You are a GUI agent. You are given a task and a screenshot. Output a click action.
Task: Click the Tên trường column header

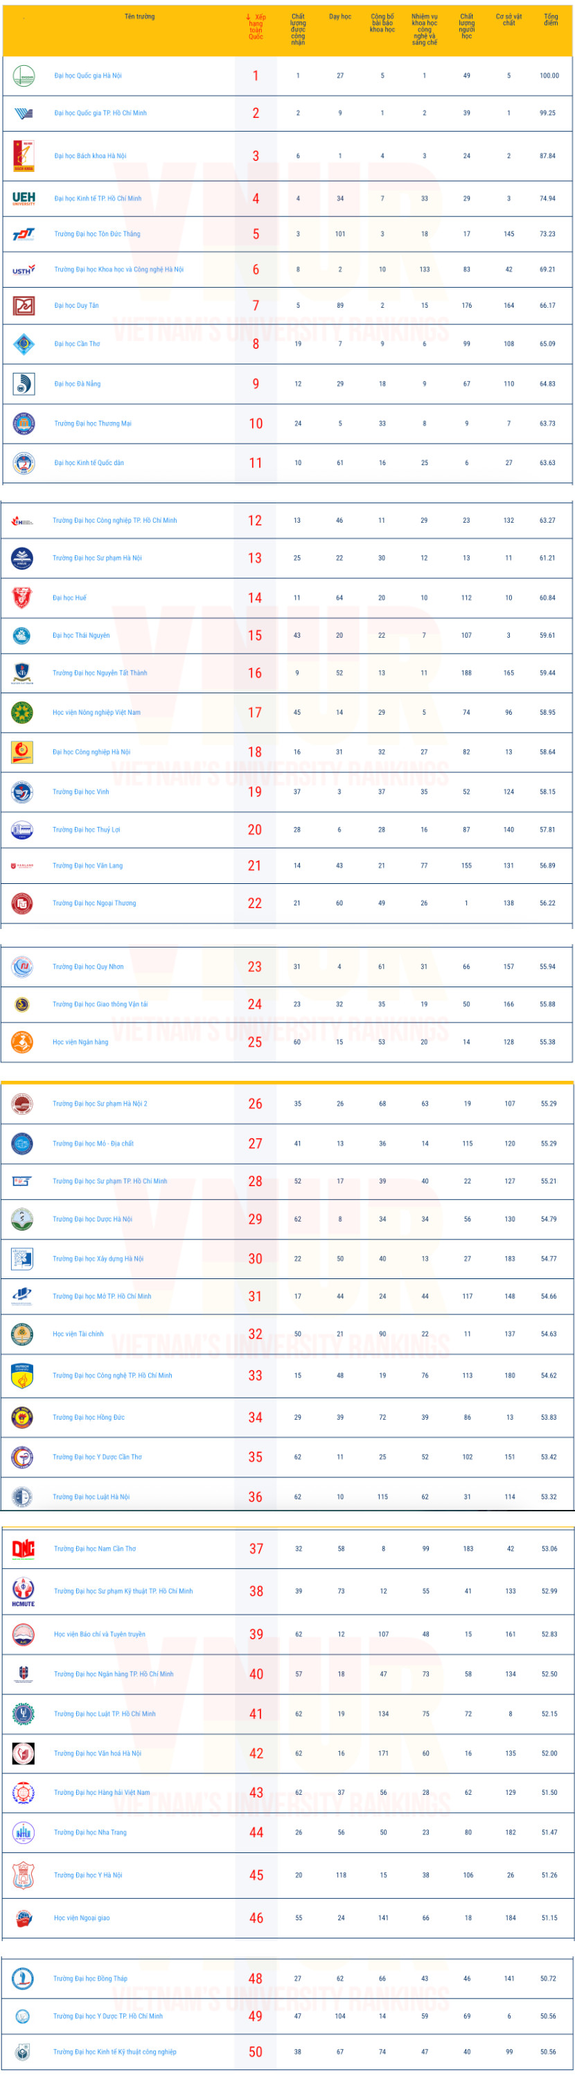coord(139,17)
